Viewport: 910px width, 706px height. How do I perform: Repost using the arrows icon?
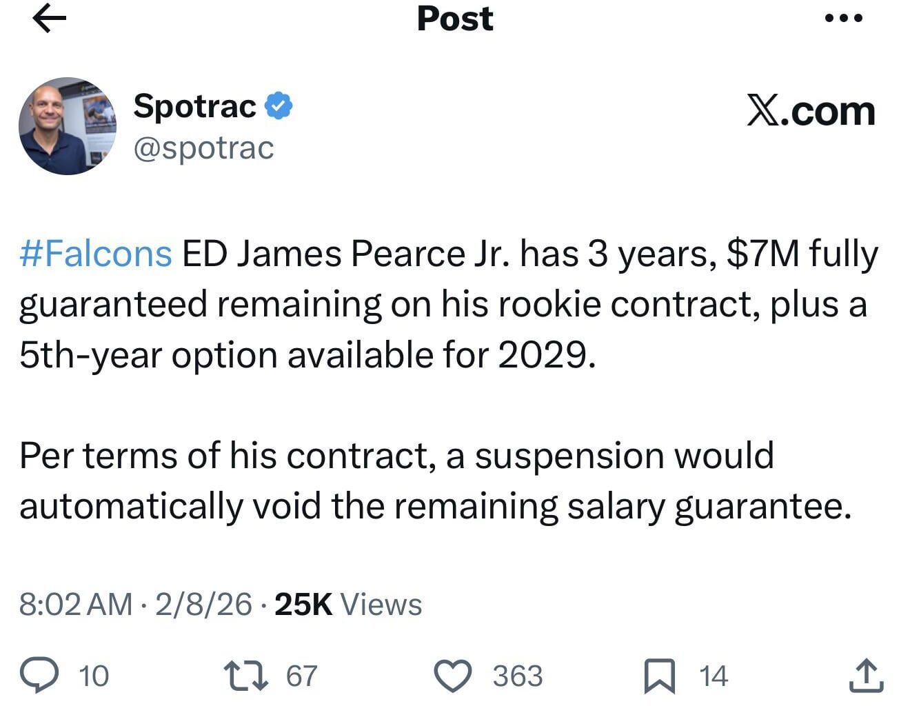point(246,676)
